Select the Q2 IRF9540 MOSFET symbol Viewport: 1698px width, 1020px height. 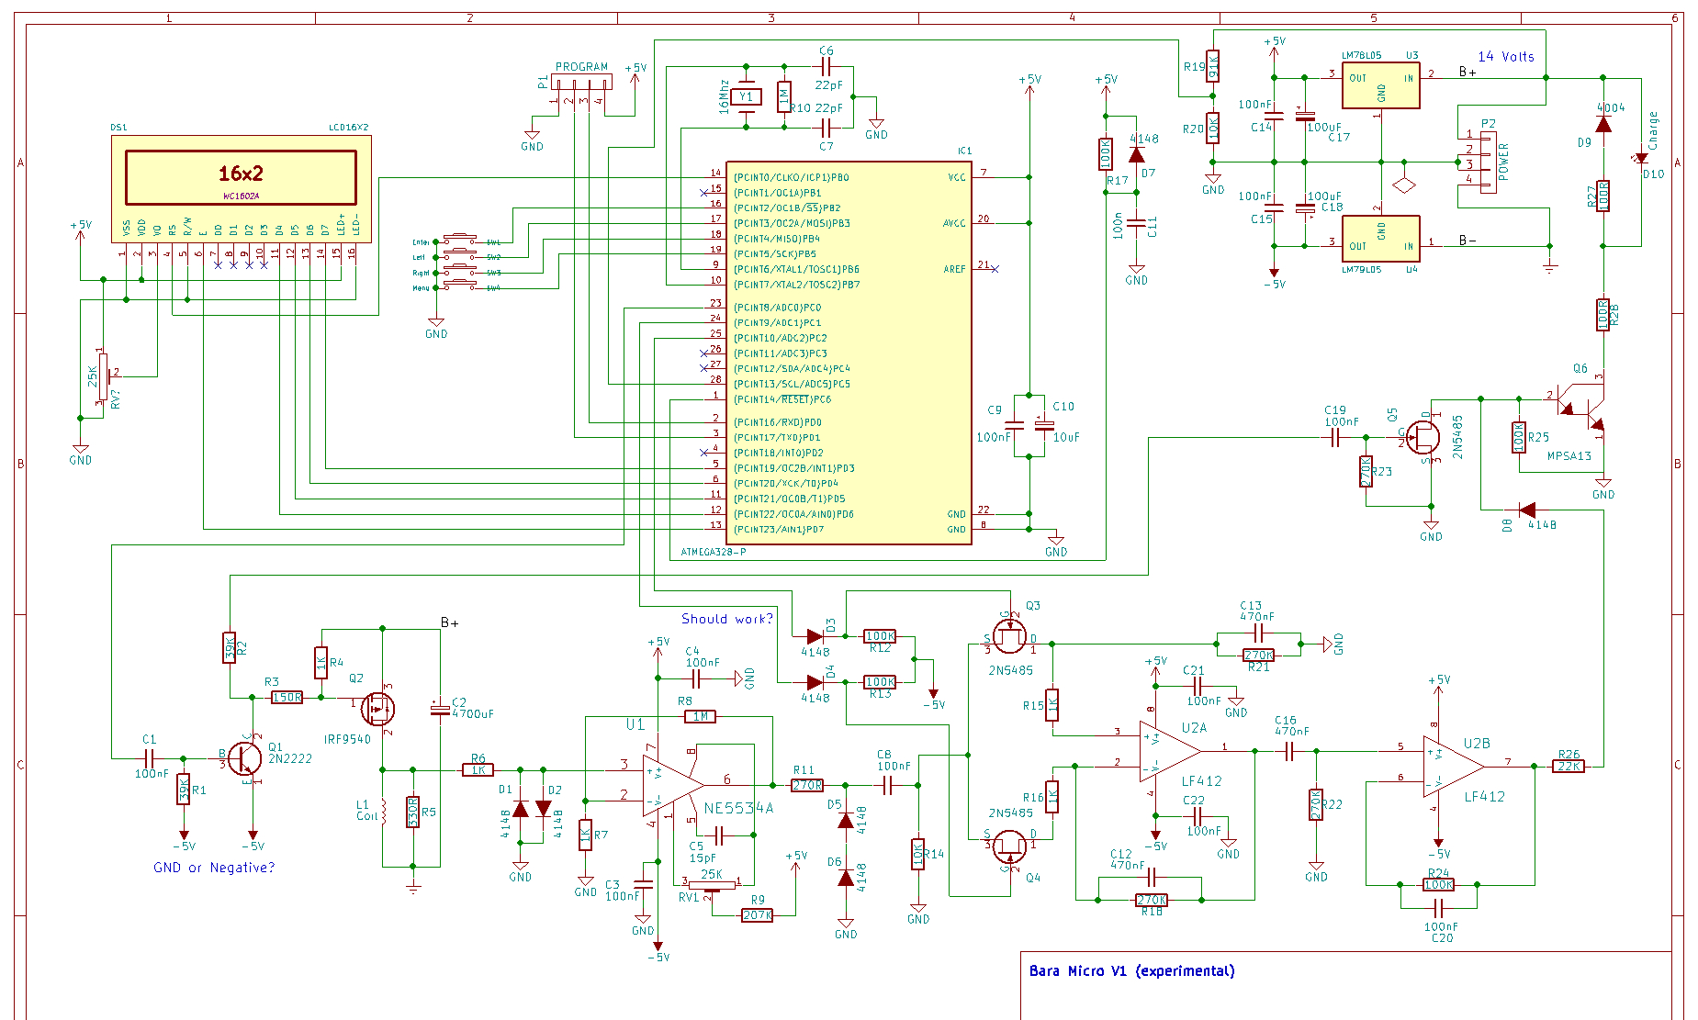377,707
